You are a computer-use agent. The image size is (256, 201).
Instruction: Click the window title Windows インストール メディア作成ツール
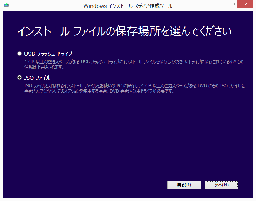128,6
